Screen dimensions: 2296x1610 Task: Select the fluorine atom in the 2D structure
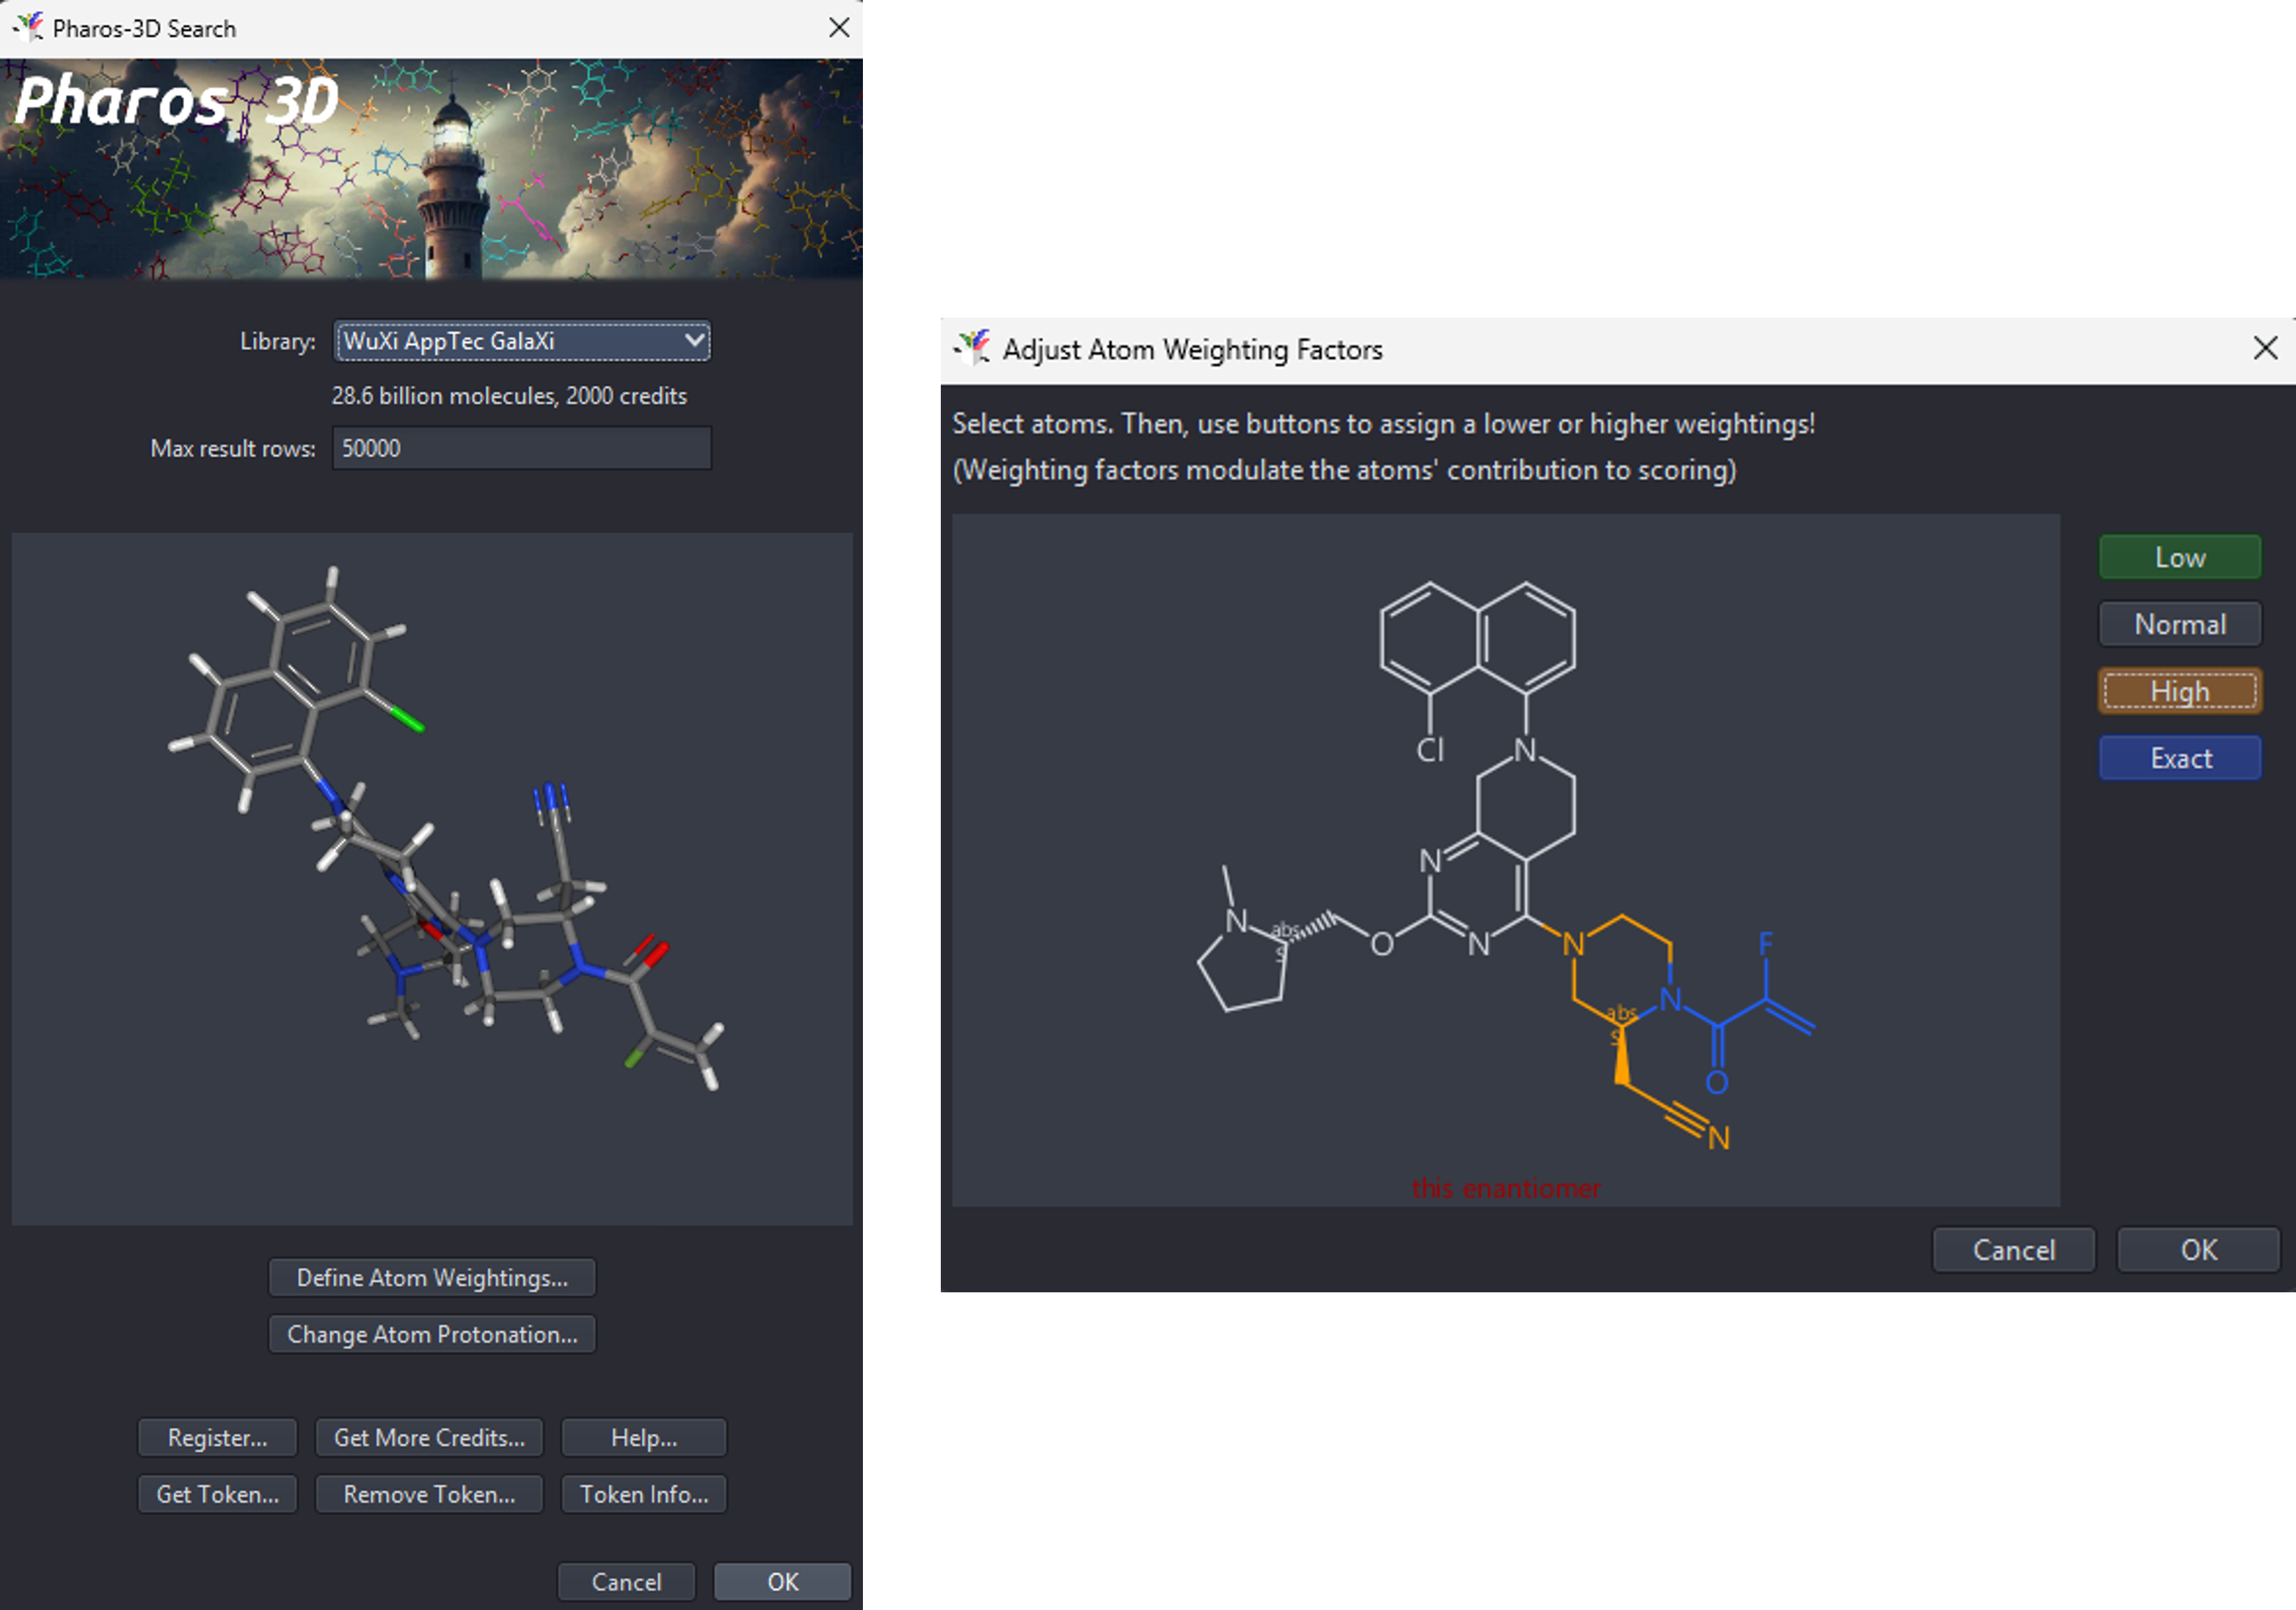coord(1765,942)
